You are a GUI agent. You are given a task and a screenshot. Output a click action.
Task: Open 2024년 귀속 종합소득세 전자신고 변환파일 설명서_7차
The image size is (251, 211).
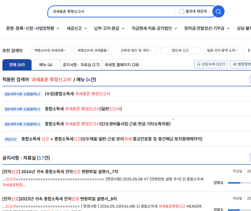click(60, 171)
